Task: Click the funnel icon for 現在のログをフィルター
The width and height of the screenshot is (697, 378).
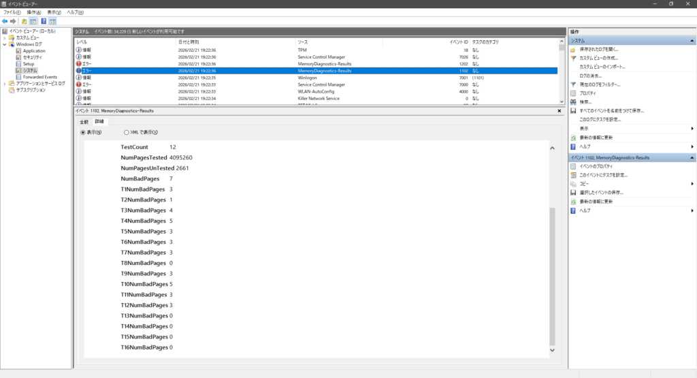Action: tap(573, 84)
